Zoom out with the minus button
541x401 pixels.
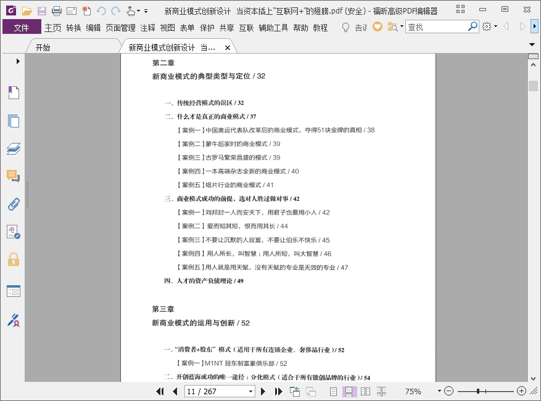click(x=448, y=391)
